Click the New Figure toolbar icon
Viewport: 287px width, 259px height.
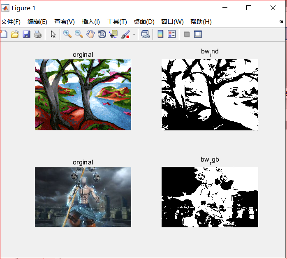click(4, 34)
